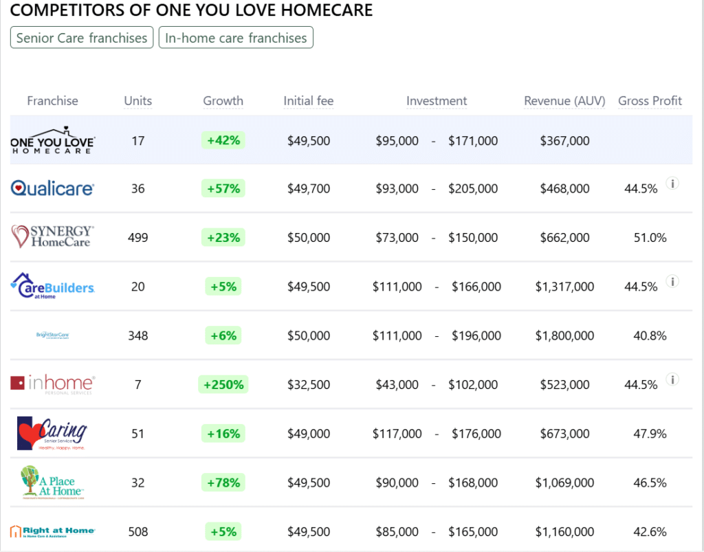
Task: Open the Qualicare franchise logo
Action: [x=52, y=188]
